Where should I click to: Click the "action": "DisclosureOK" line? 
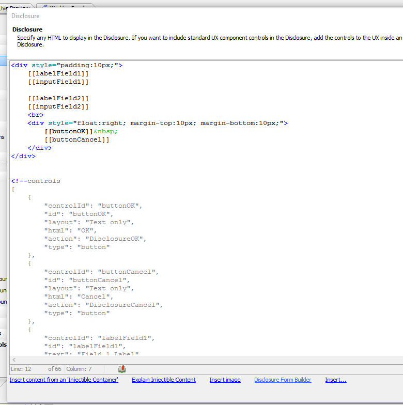coord(95,239)
